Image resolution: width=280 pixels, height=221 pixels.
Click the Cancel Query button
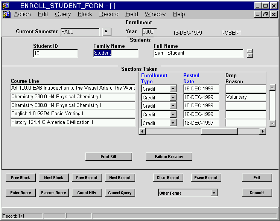coord(120,193)
